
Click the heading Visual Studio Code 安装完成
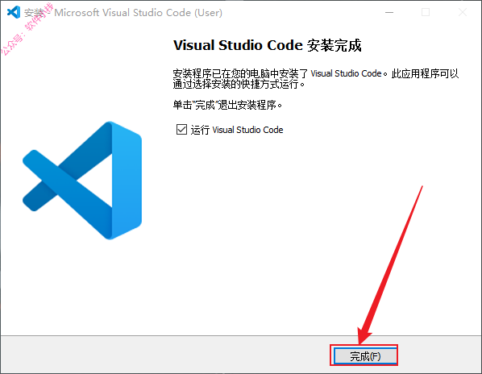pos(267,45)
